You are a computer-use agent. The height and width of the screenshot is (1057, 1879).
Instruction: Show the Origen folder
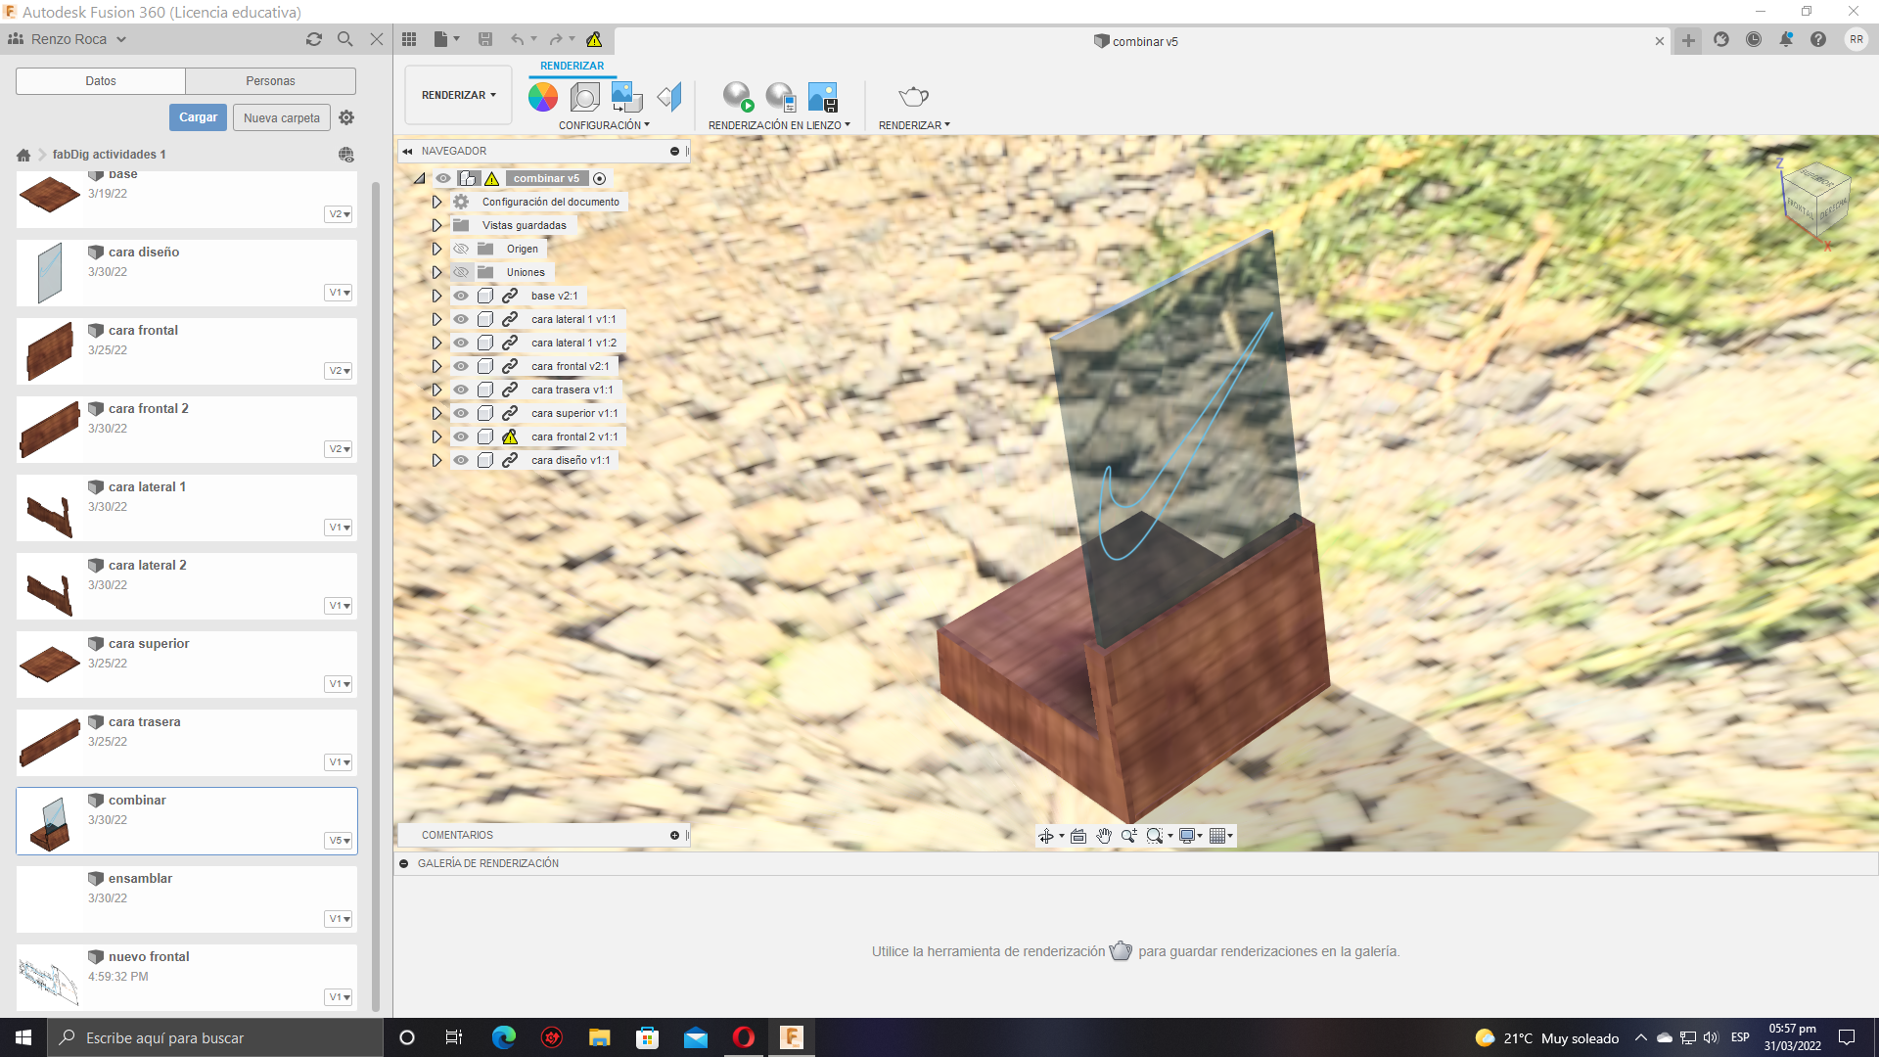point(461,249)
